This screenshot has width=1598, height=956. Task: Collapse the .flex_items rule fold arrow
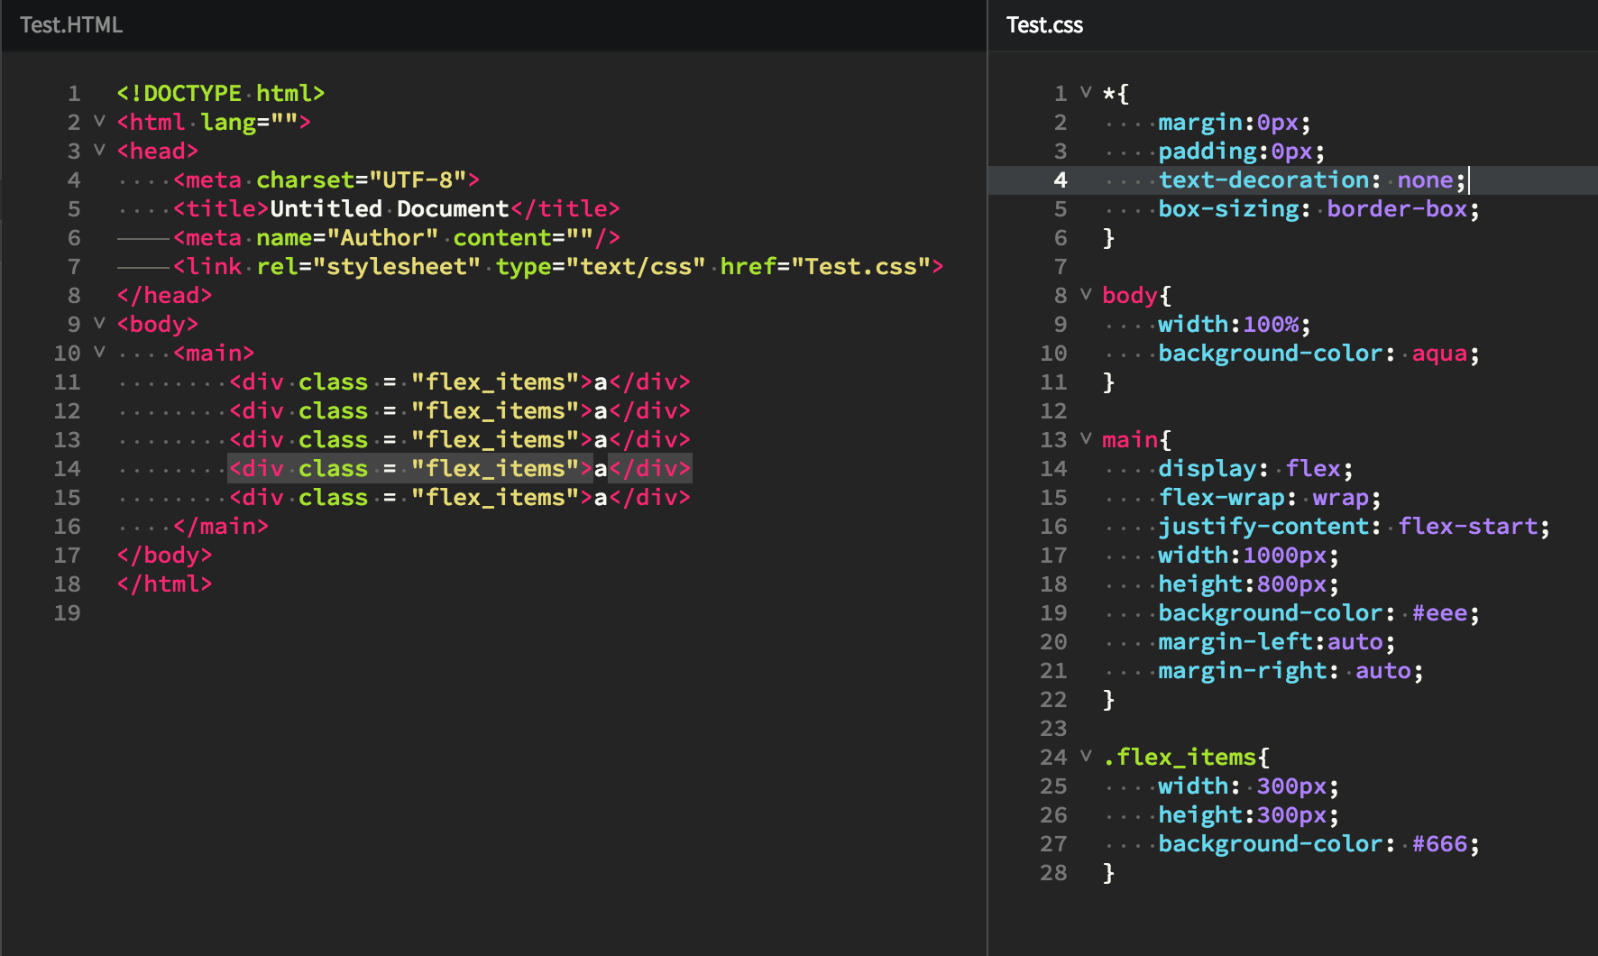tap(1086, 756)
